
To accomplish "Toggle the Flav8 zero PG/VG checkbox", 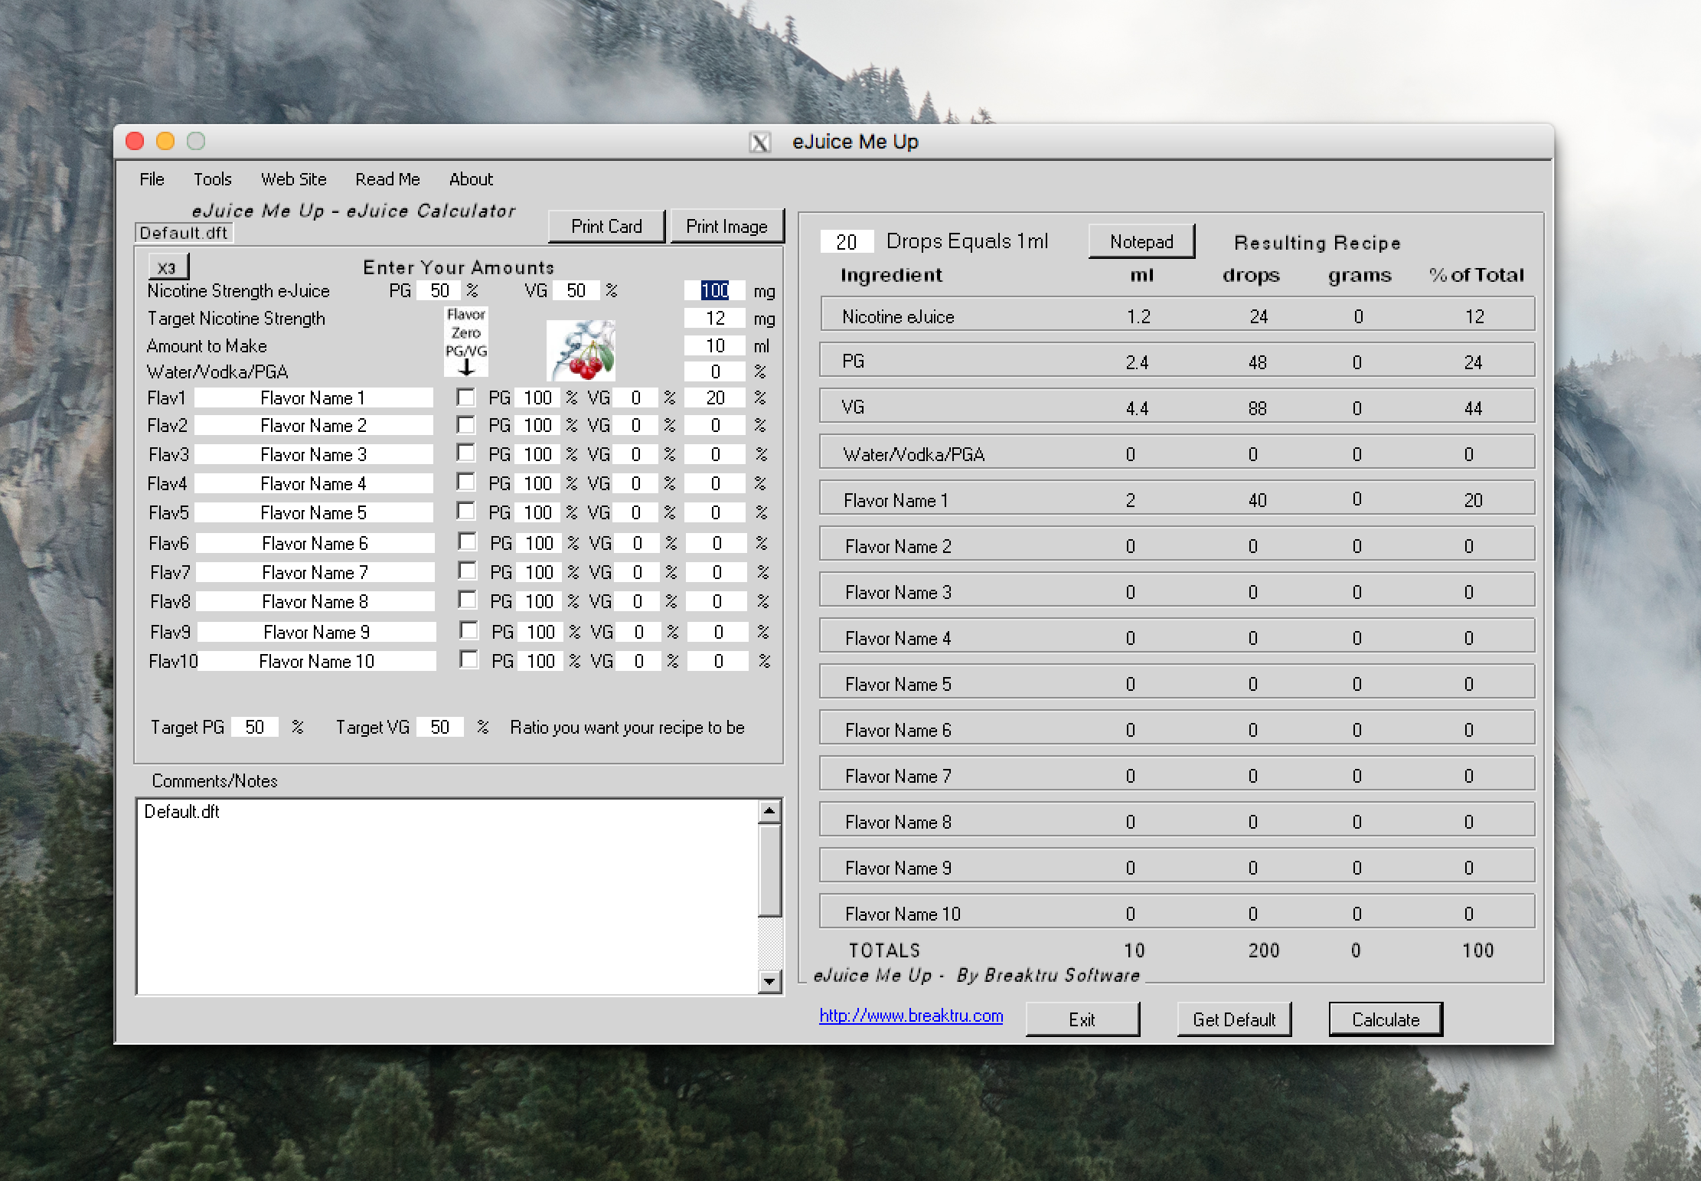I will coord(467,600).
